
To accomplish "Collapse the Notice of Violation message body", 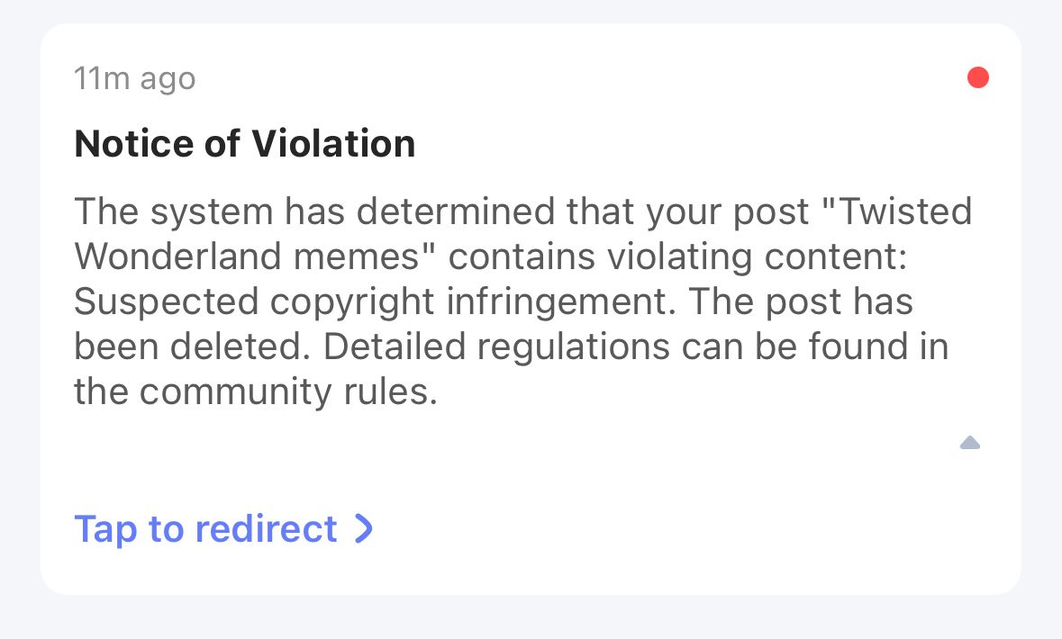I will pyautogui.click(x=970, y=442).
